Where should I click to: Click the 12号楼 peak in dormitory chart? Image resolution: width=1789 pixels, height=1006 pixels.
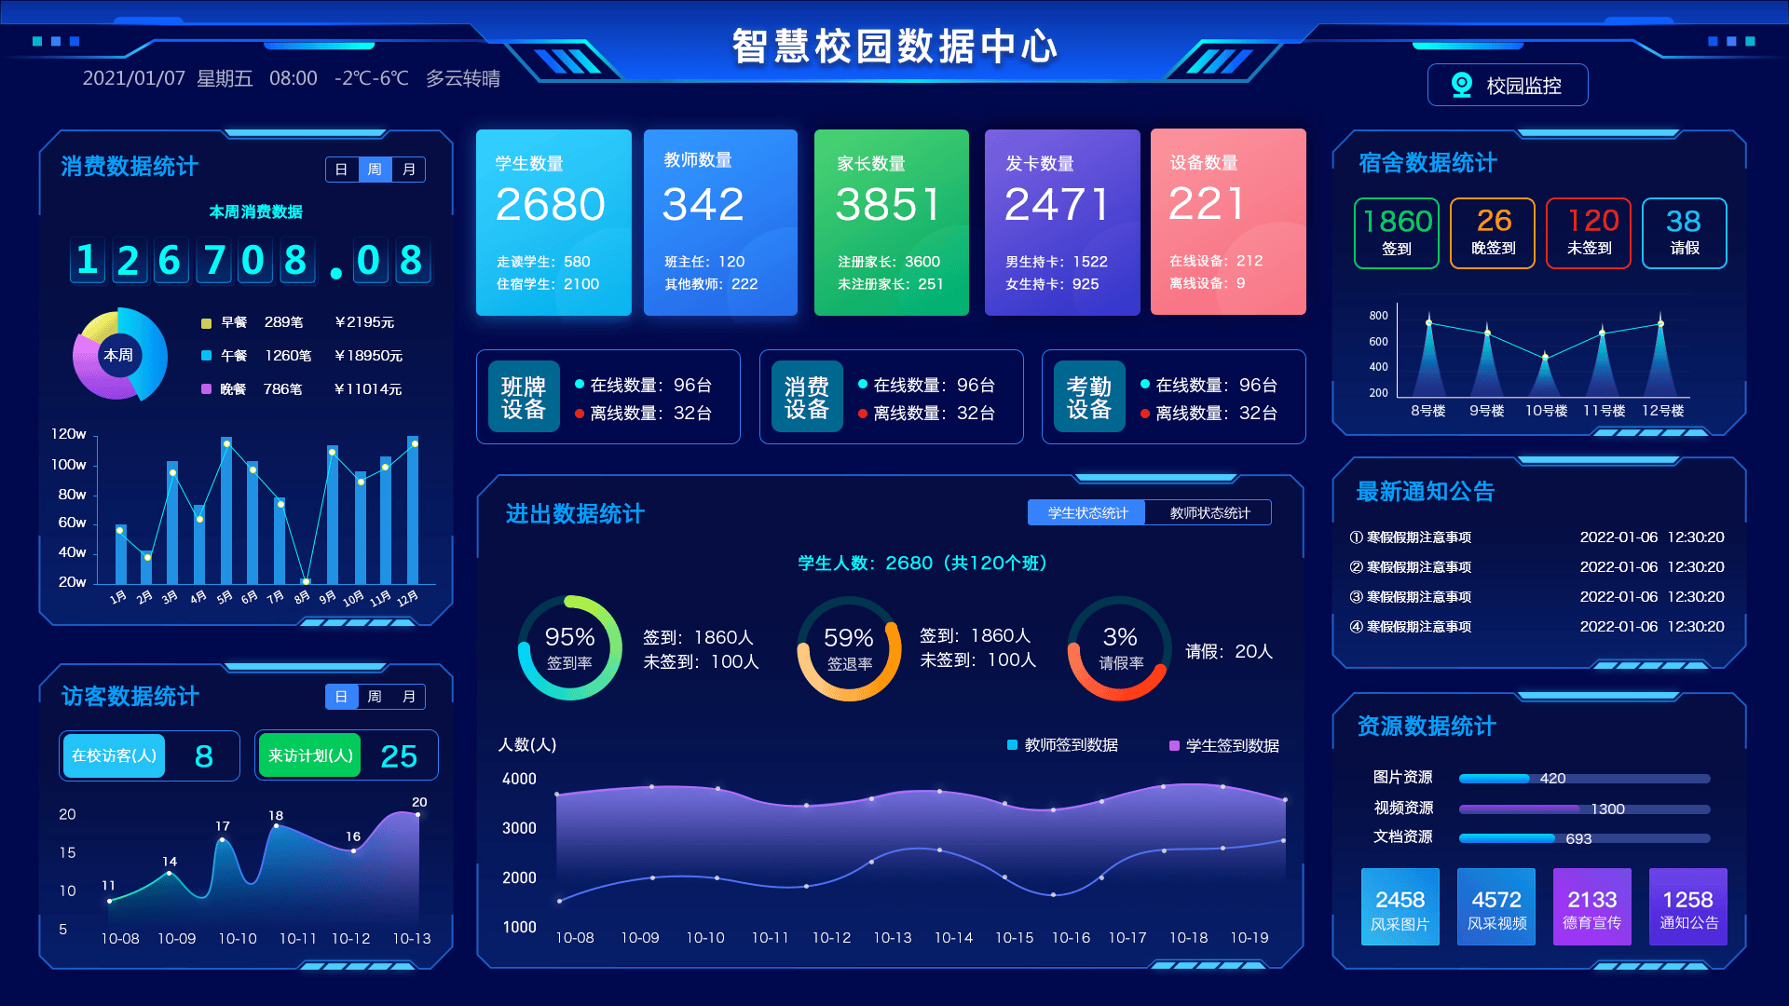pyautogui.click(x=1660, y=323)
